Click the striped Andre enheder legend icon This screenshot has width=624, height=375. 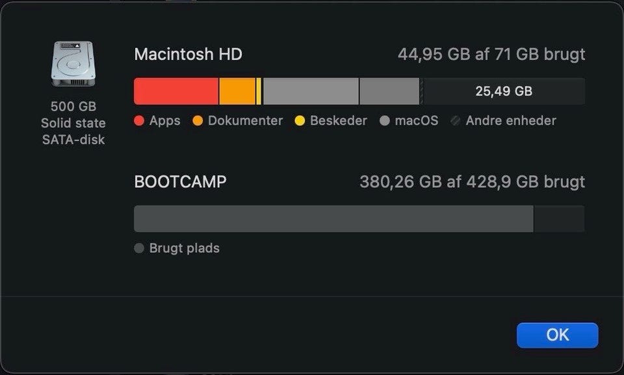[456, 121]
